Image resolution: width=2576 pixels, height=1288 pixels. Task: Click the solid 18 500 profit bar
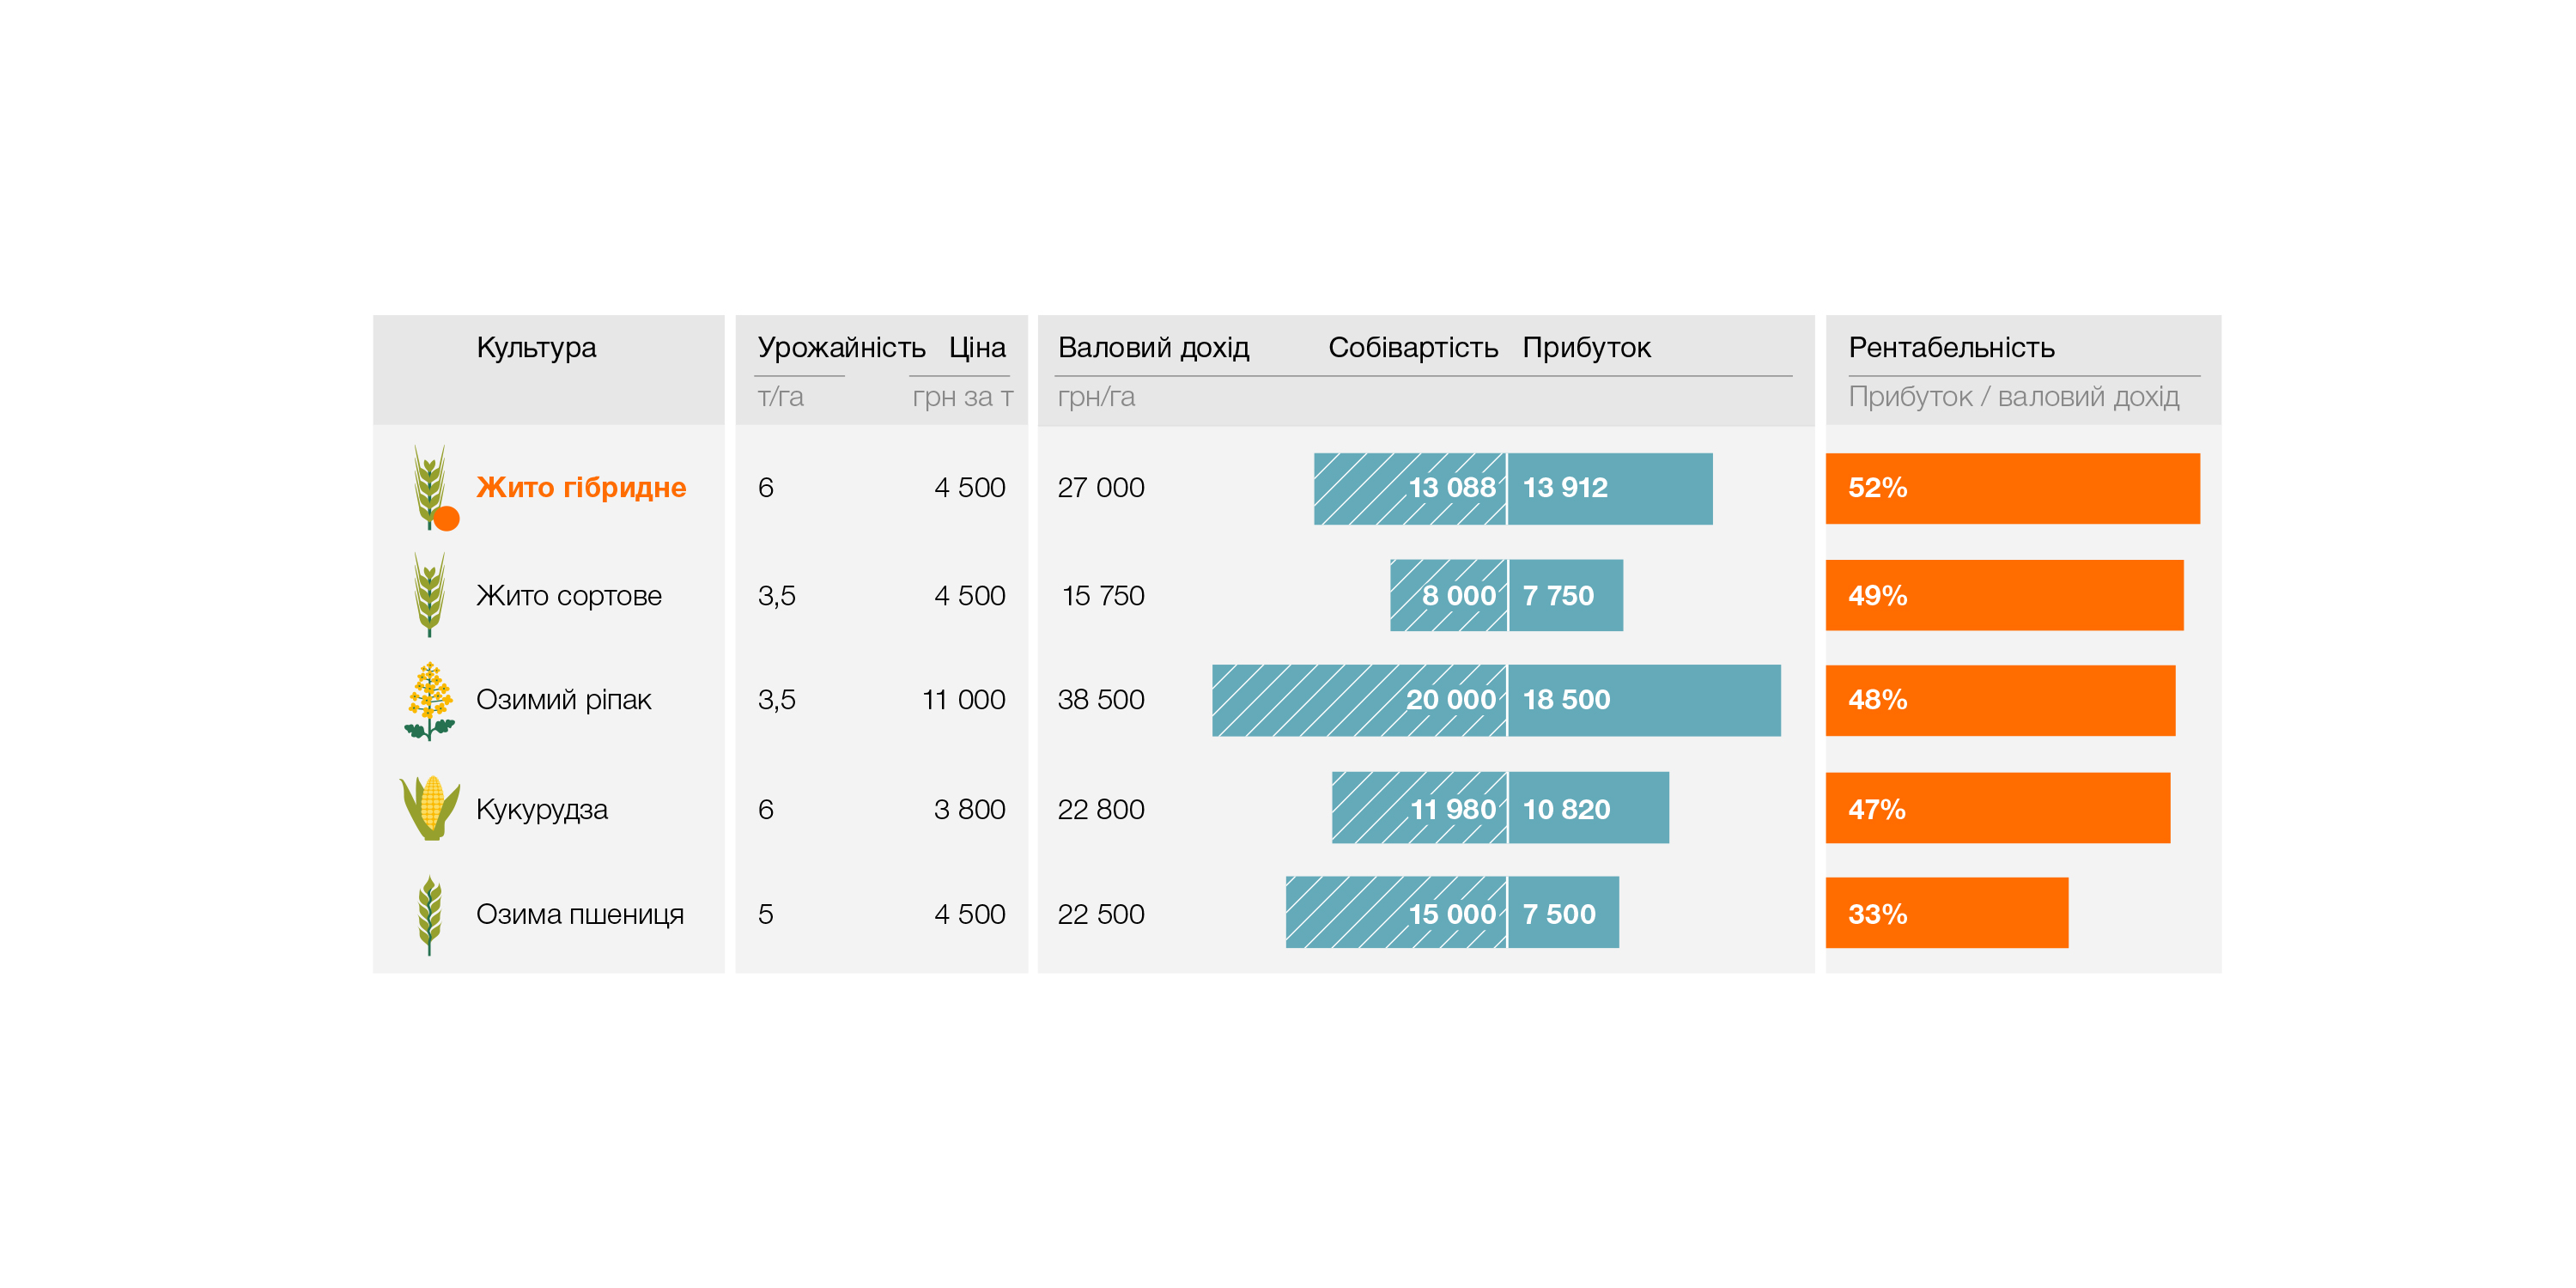pyautogui.click(x=1644, y=700)
